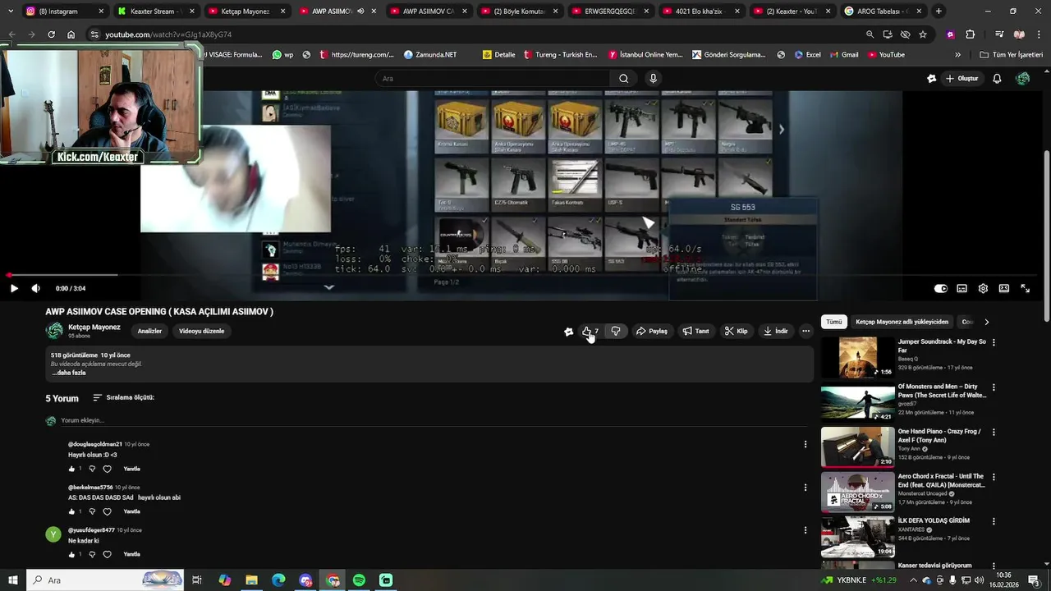Like the video with the thumbs up
Image resolution: width=1051 pixels, height=591 pixels.
click(590, 331)
